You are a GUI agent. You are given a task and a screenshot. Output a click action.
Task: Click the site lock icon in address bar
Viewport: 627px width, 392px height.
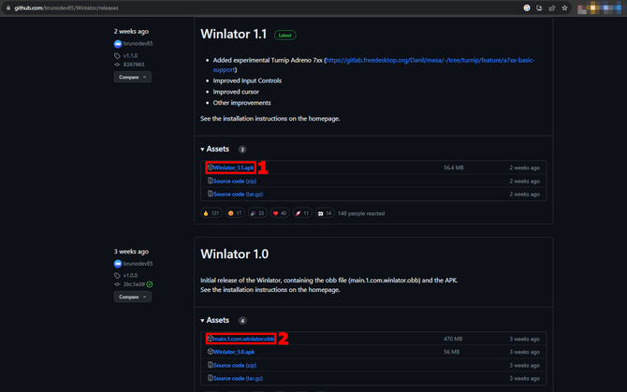[x=8, y=8]
